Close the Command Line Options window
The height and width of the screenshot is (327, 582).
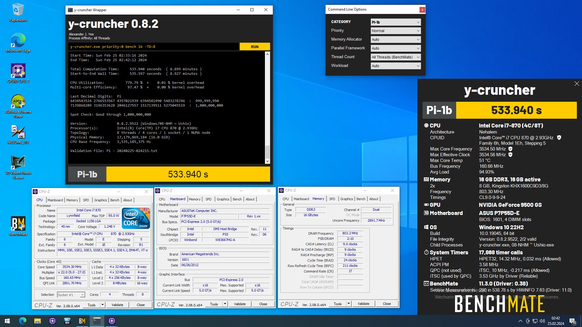tap(422, 10)
